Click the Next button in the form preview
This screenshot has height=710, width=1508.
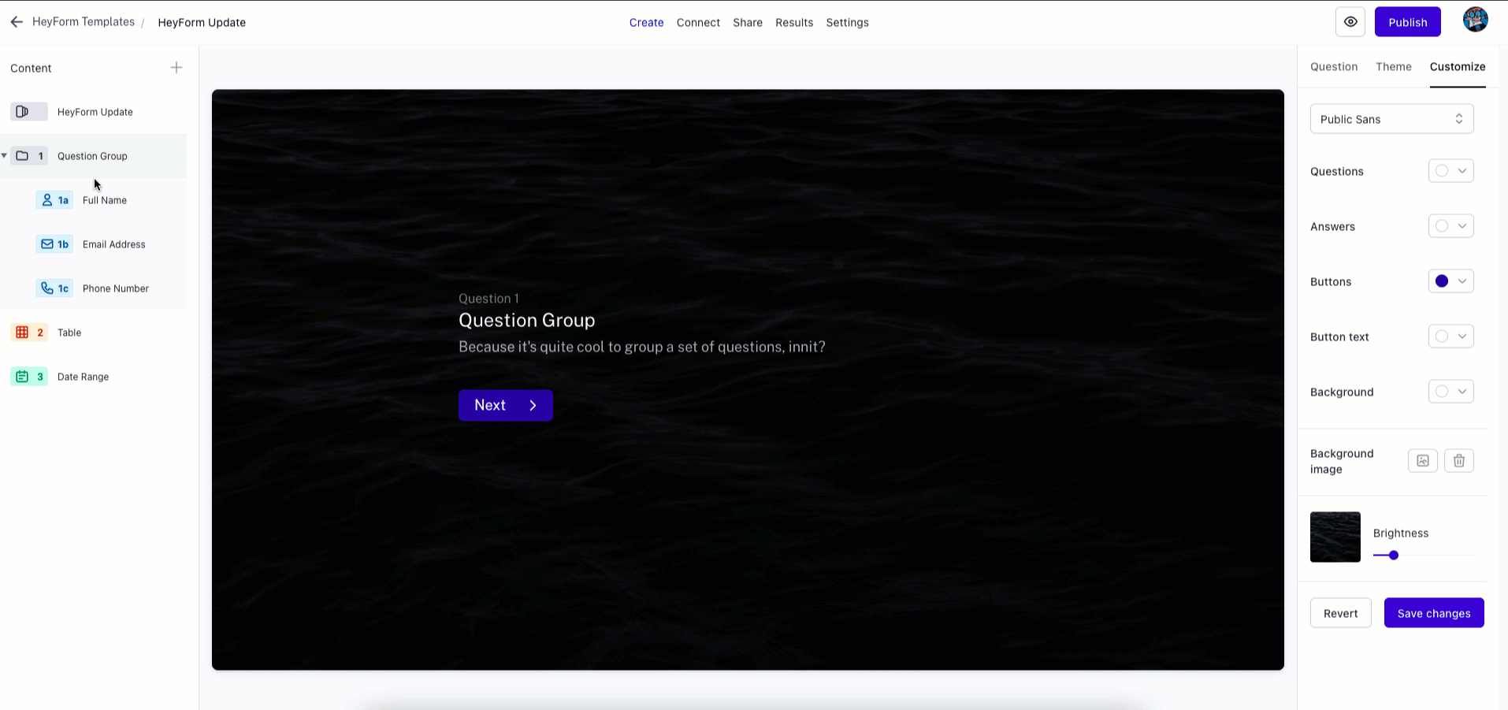coord(506,405)
